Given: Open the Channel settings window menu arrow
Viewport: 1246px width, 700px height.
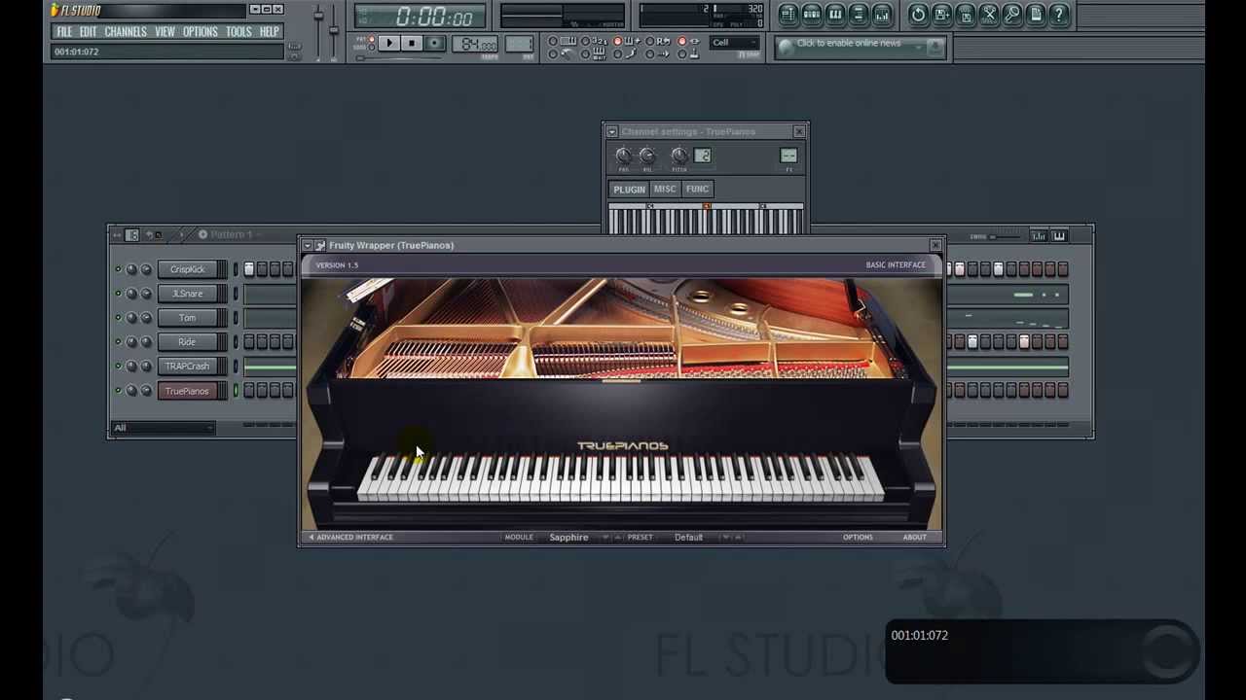Looking at the screenshot, I should (611, 131).
